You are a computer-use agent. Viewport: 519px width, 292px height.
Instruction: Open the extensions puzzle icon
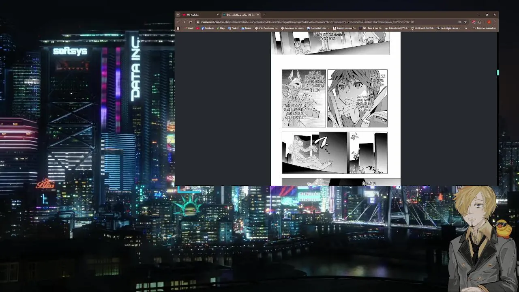pyautogui.click(x=480, y=22)
